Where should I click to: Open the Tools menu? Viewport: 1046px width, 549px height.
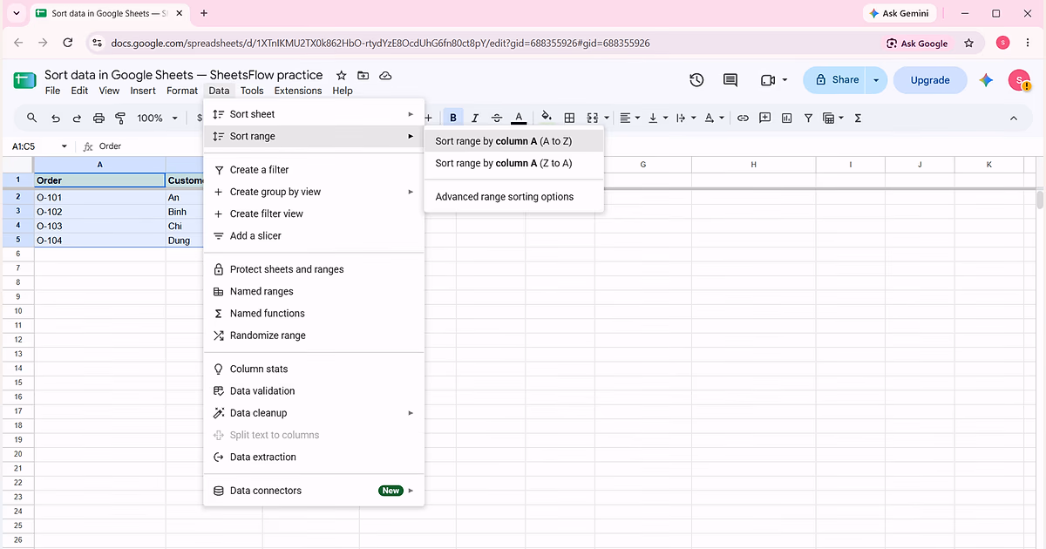click(252, 91)
